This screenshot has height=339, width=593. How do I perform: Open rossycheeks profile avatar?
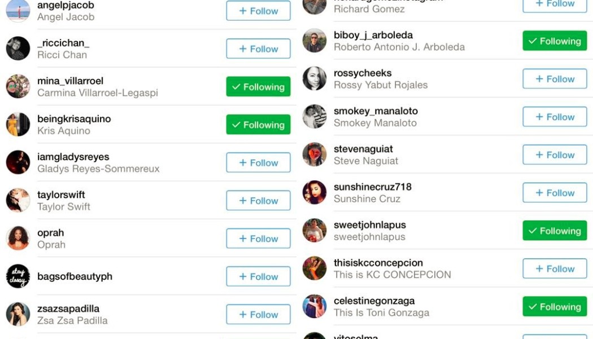[314, 79]
